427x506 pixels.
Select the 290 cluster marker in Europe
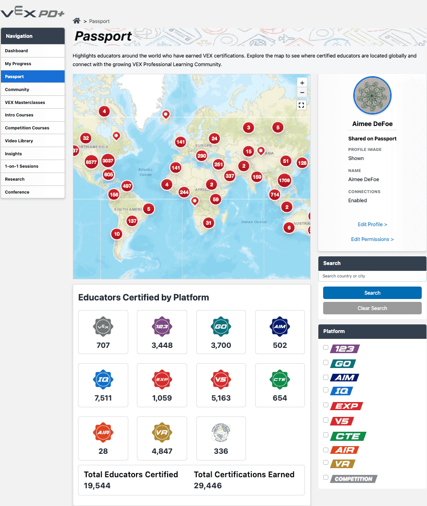point(202,156)
